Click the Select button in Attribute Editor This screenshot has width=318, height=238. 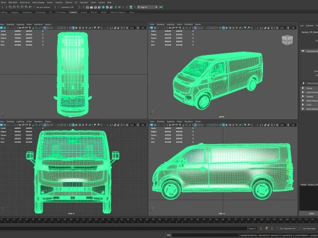click(x=311, y=214)
